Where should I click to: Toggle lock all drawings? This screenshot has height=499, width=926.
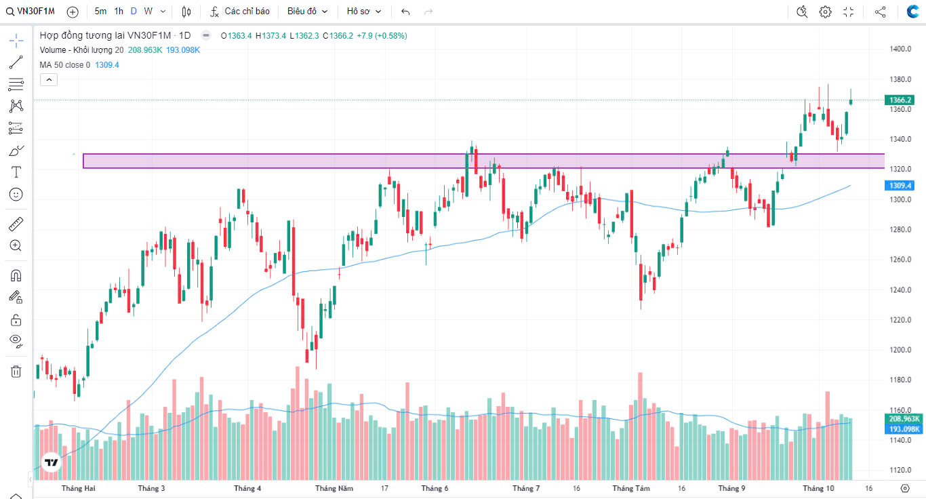[16, 319]
